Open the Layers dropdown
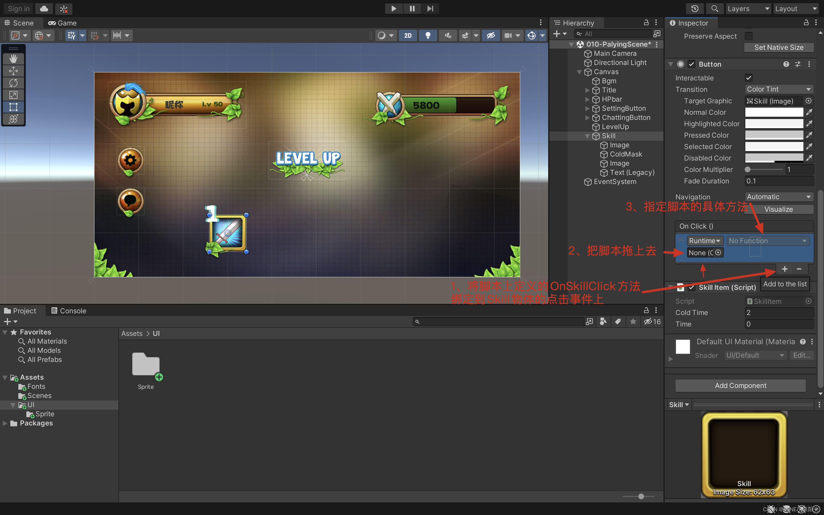The height and width of the screenshot is (515, 824). pos(748,9)
